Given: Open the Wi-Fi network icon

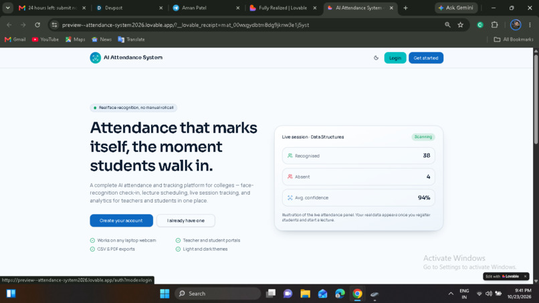Looking at the screenshot, I should [479, 294].
